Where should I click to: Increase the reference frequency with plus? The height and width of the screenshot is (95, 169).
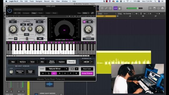(x=92, y=62)
